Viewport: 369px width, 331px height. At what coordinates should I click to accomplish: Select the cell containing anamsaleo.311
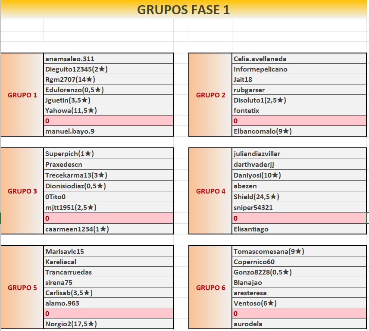[109, 59]
